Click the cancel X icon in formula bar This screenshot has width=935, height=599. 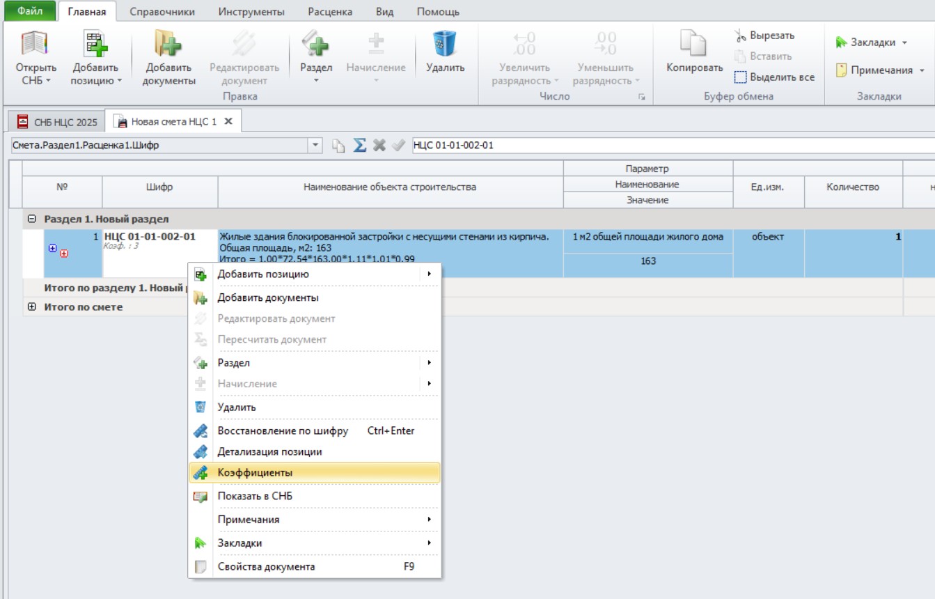[379, 145]
